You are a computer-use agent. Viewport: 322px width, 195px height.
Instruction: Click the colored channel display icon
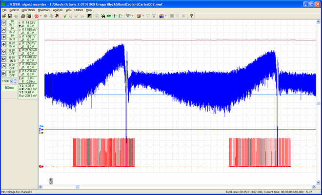pos(161,16)
